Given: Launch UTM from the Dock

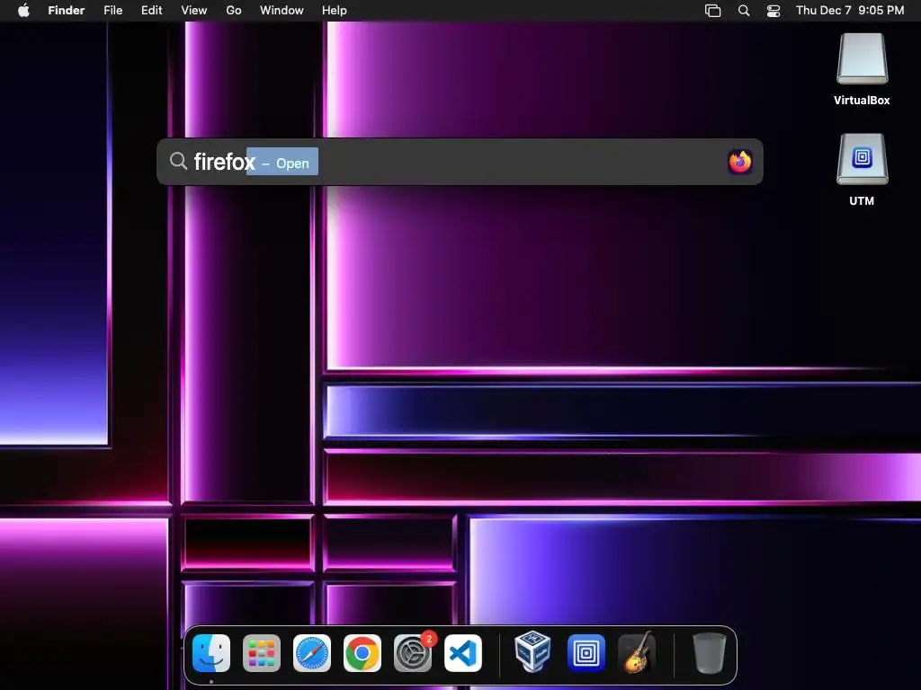Looking at the screenshot, I should (x=586, y=653).
